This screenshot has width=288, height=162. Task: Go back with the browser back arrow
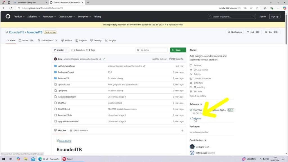coord(4,8)
